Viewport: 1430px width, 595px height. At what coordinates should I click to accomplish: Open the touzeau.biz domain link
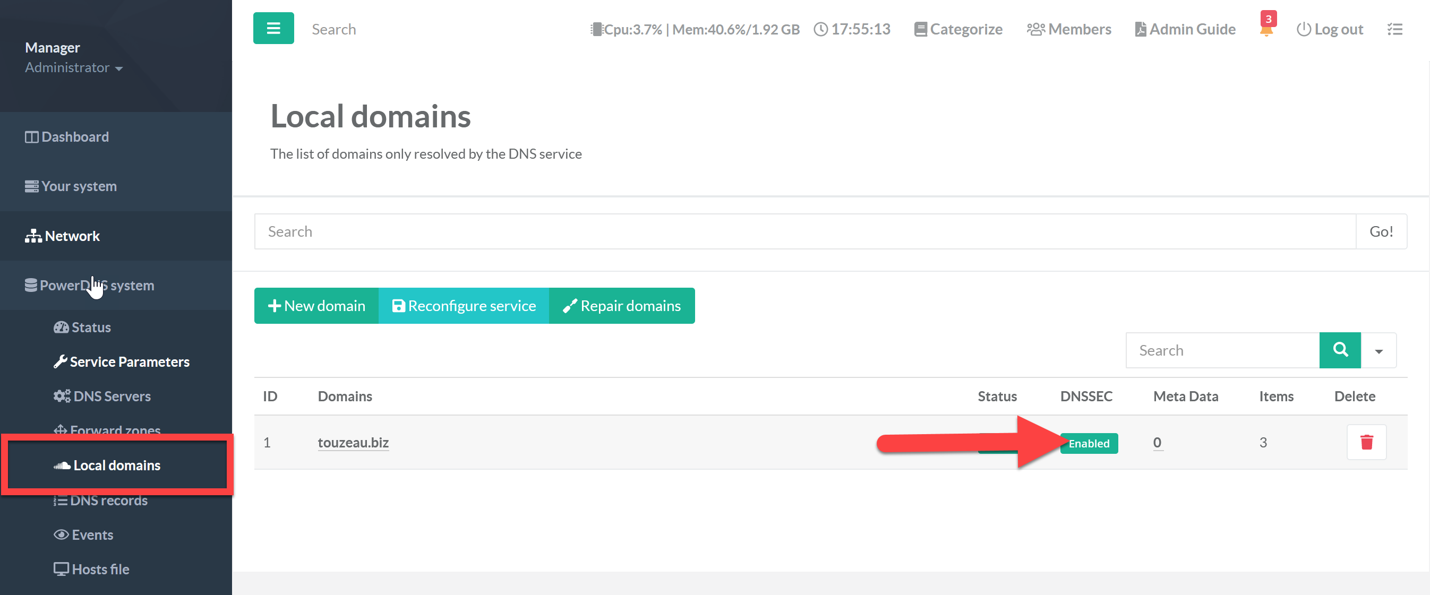(353, 442)
